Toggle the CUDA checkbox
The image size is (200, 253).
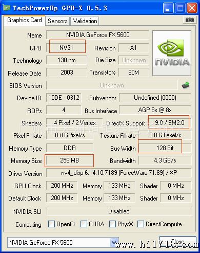[84, 224]
